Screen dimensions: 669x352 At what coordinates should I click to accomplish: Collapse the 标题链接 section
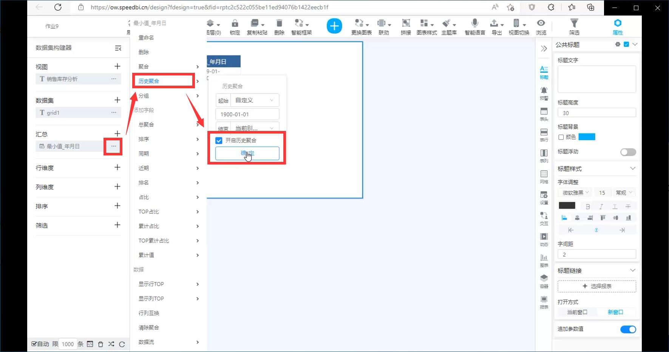coord(633,270)
